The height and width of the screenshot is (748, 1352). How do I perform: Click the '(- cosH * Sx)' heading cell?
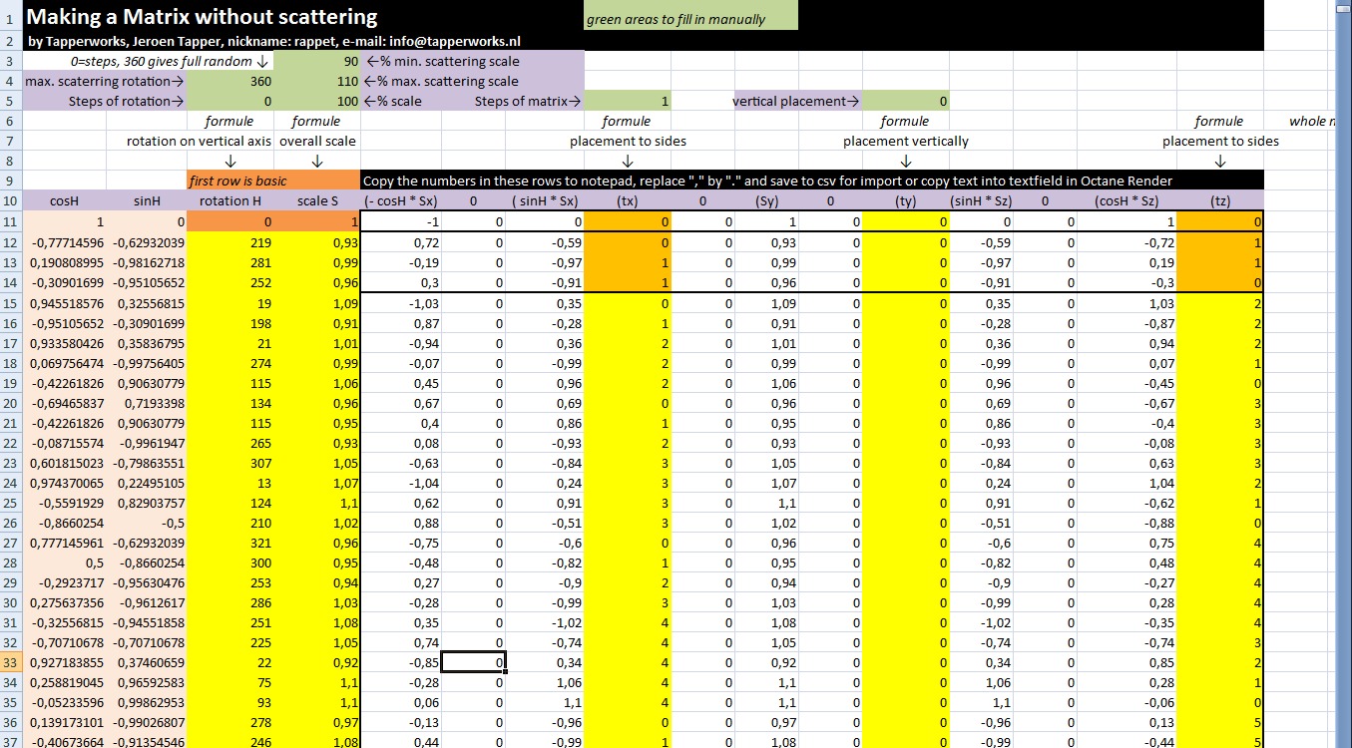(401, 200)
